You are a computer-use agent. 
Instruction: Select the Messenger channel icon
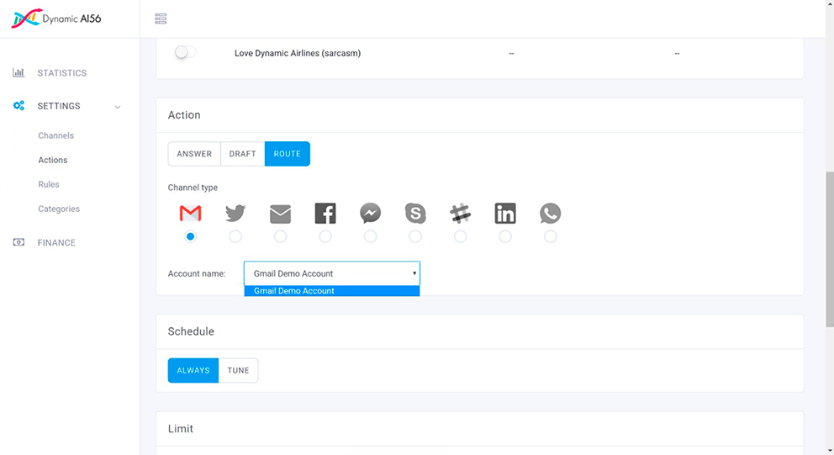[x=370, y=214]
